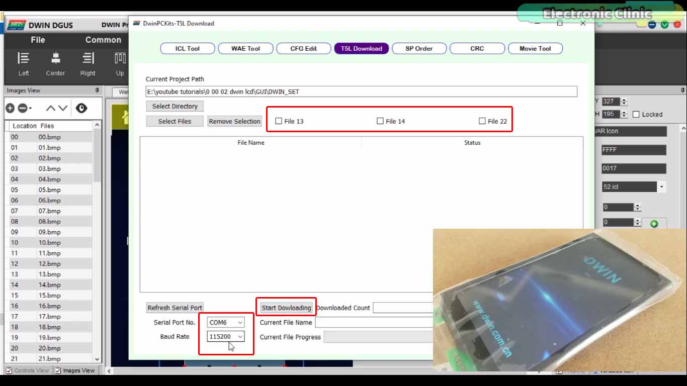Toggle the Images View checkbox at bottom
This screenshot has width=687, height=386.
[58, 370]
